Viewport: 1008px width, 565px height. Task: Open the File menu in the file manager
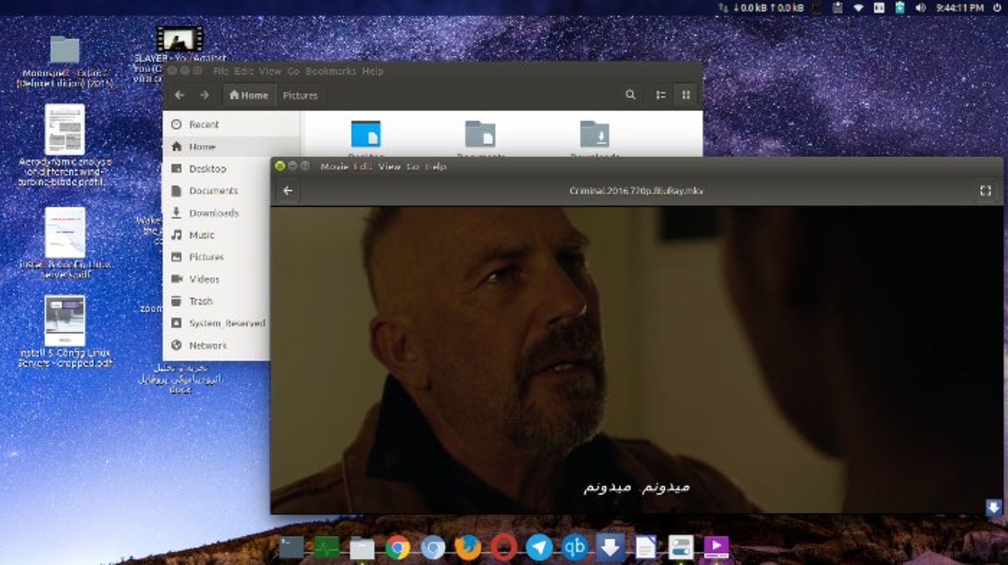220,71
